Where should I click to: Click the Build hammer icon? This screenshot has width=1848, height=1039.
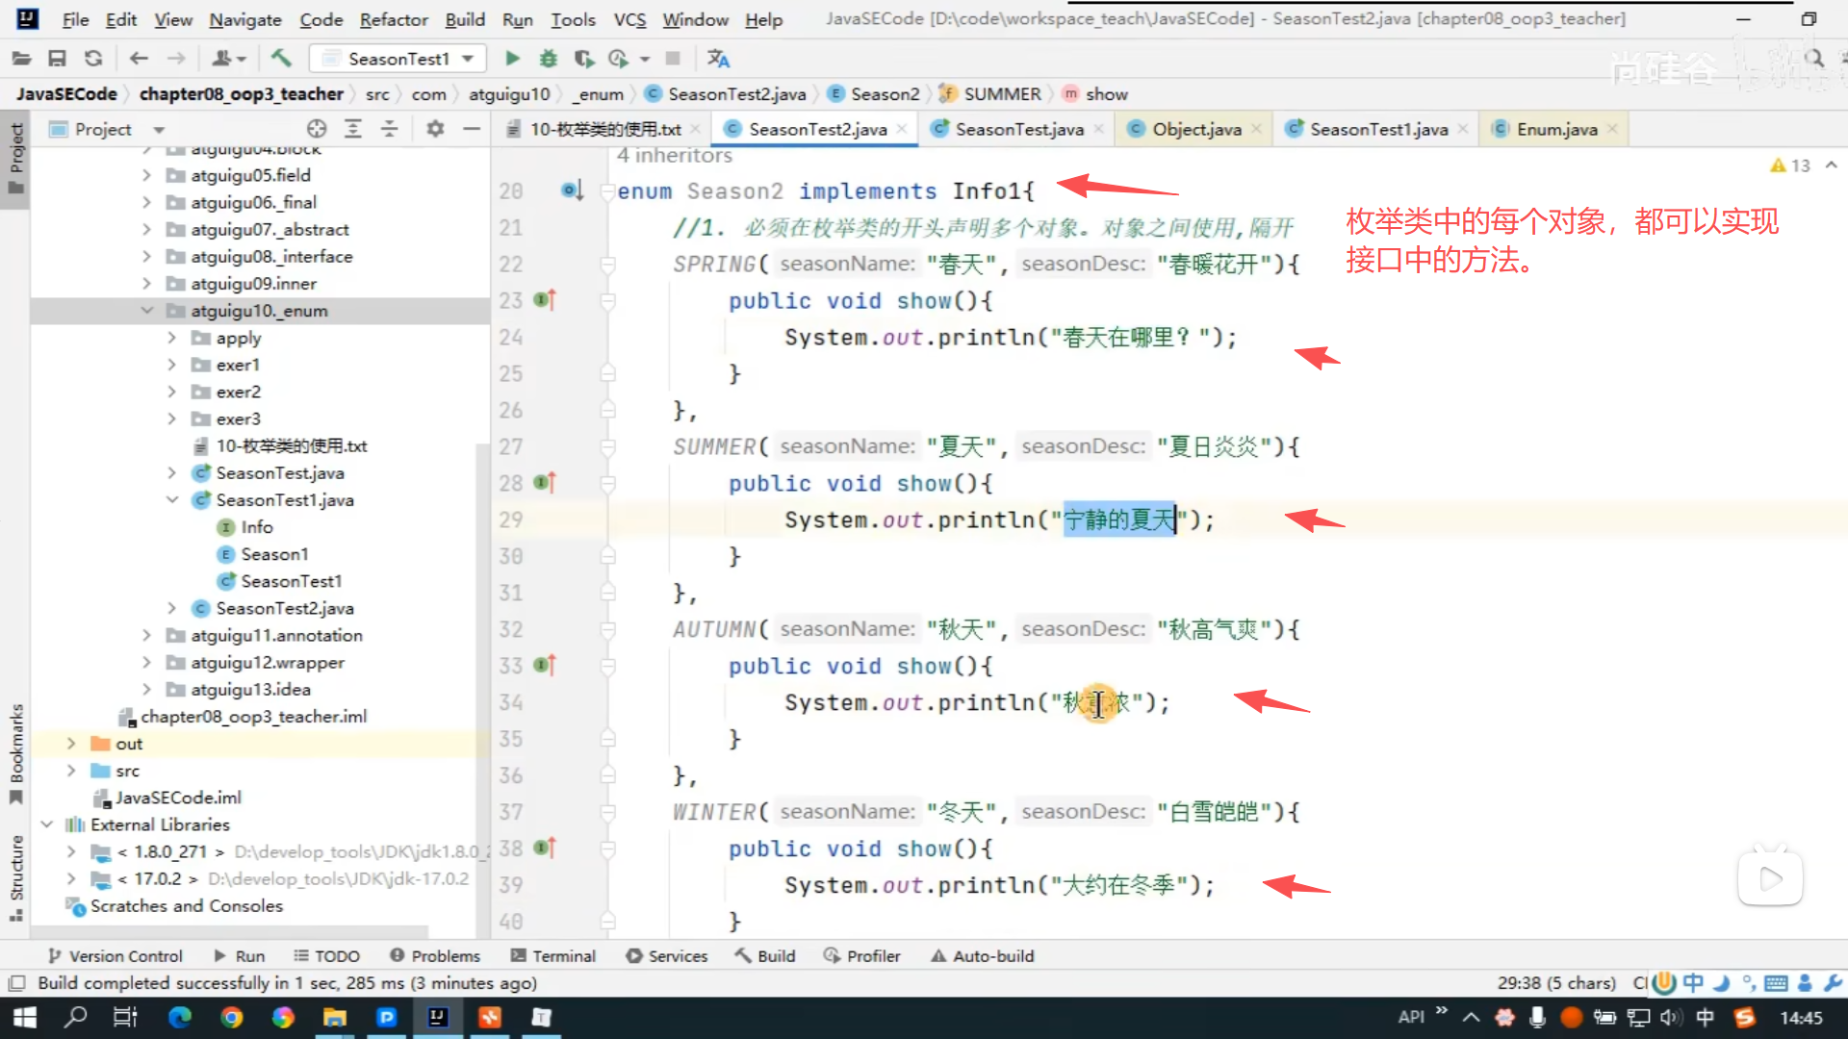281,59
